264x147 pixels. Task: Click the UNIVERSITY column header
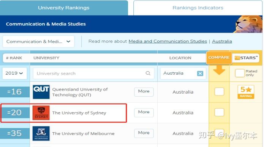tap(46, 58)
